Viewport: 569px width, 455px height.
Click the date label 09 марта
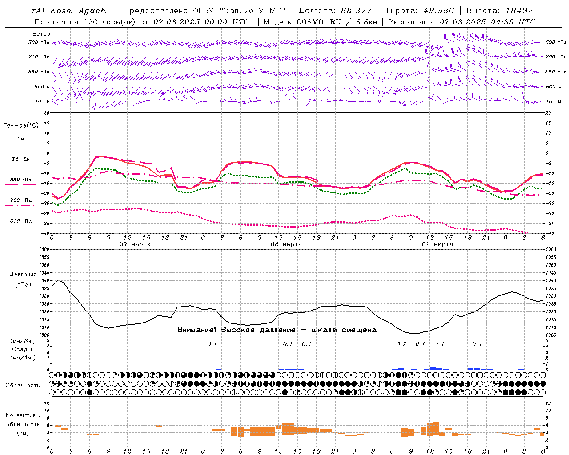[x=437, y=244]
